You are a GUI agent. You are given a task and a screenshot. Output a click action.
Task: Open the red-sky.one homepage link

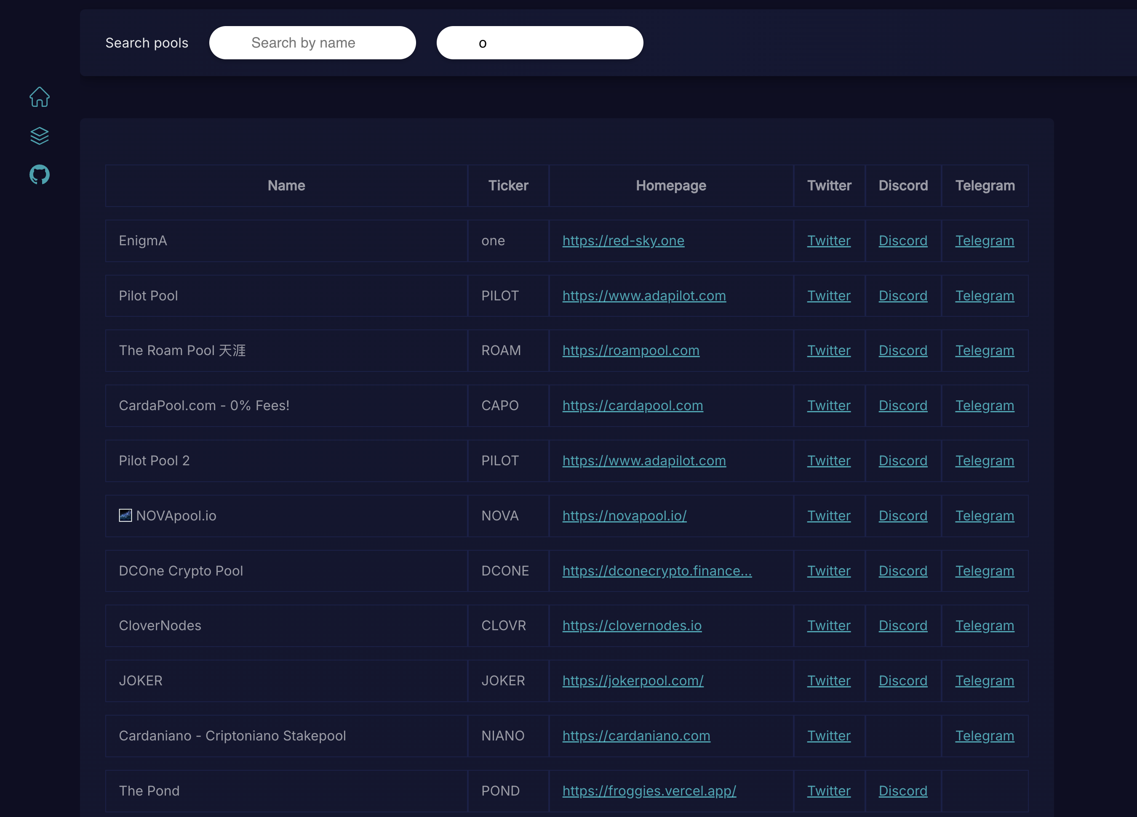[x=623, y=241]
